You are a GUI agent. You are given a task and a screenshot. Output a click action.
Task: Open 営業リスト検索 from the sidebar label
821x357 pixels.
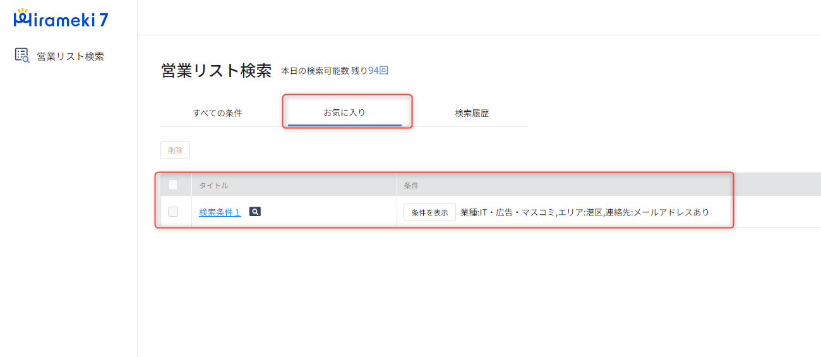point(70,56)
